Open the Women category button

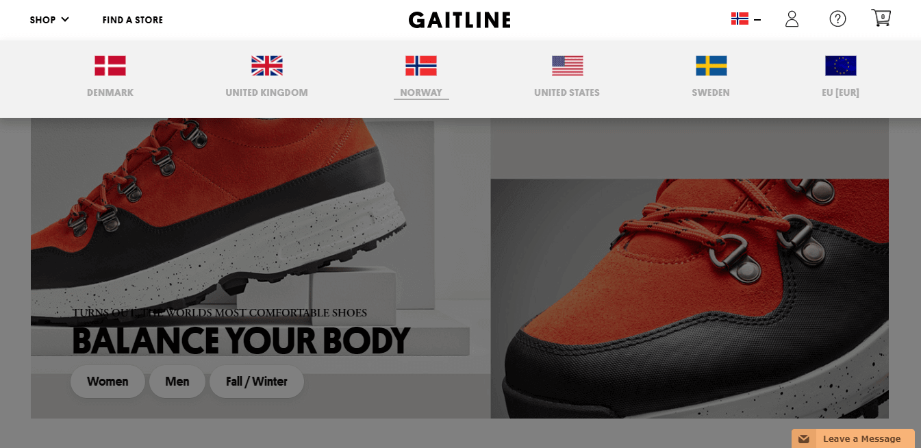coord(108,382)
